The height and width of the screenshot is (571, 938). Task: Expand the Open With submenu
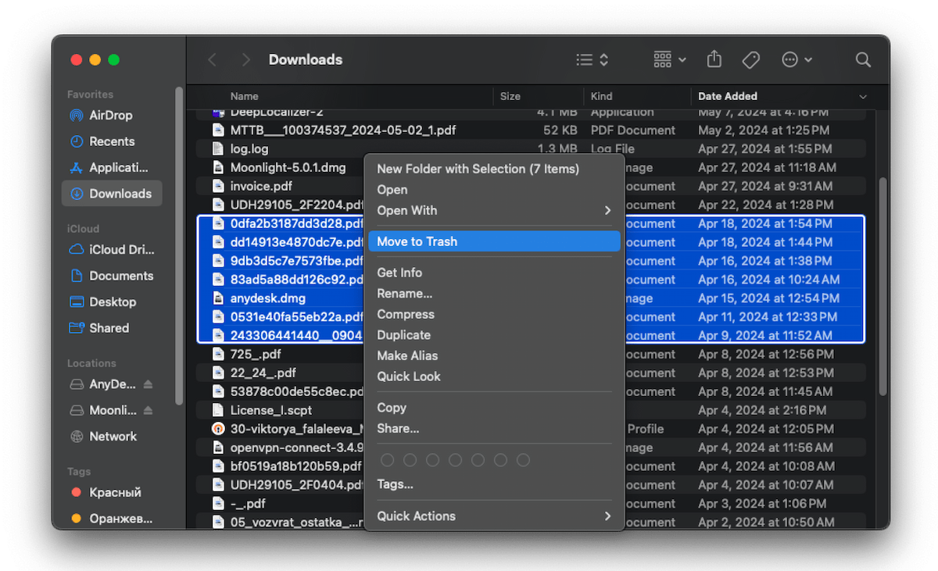(494, 210)
